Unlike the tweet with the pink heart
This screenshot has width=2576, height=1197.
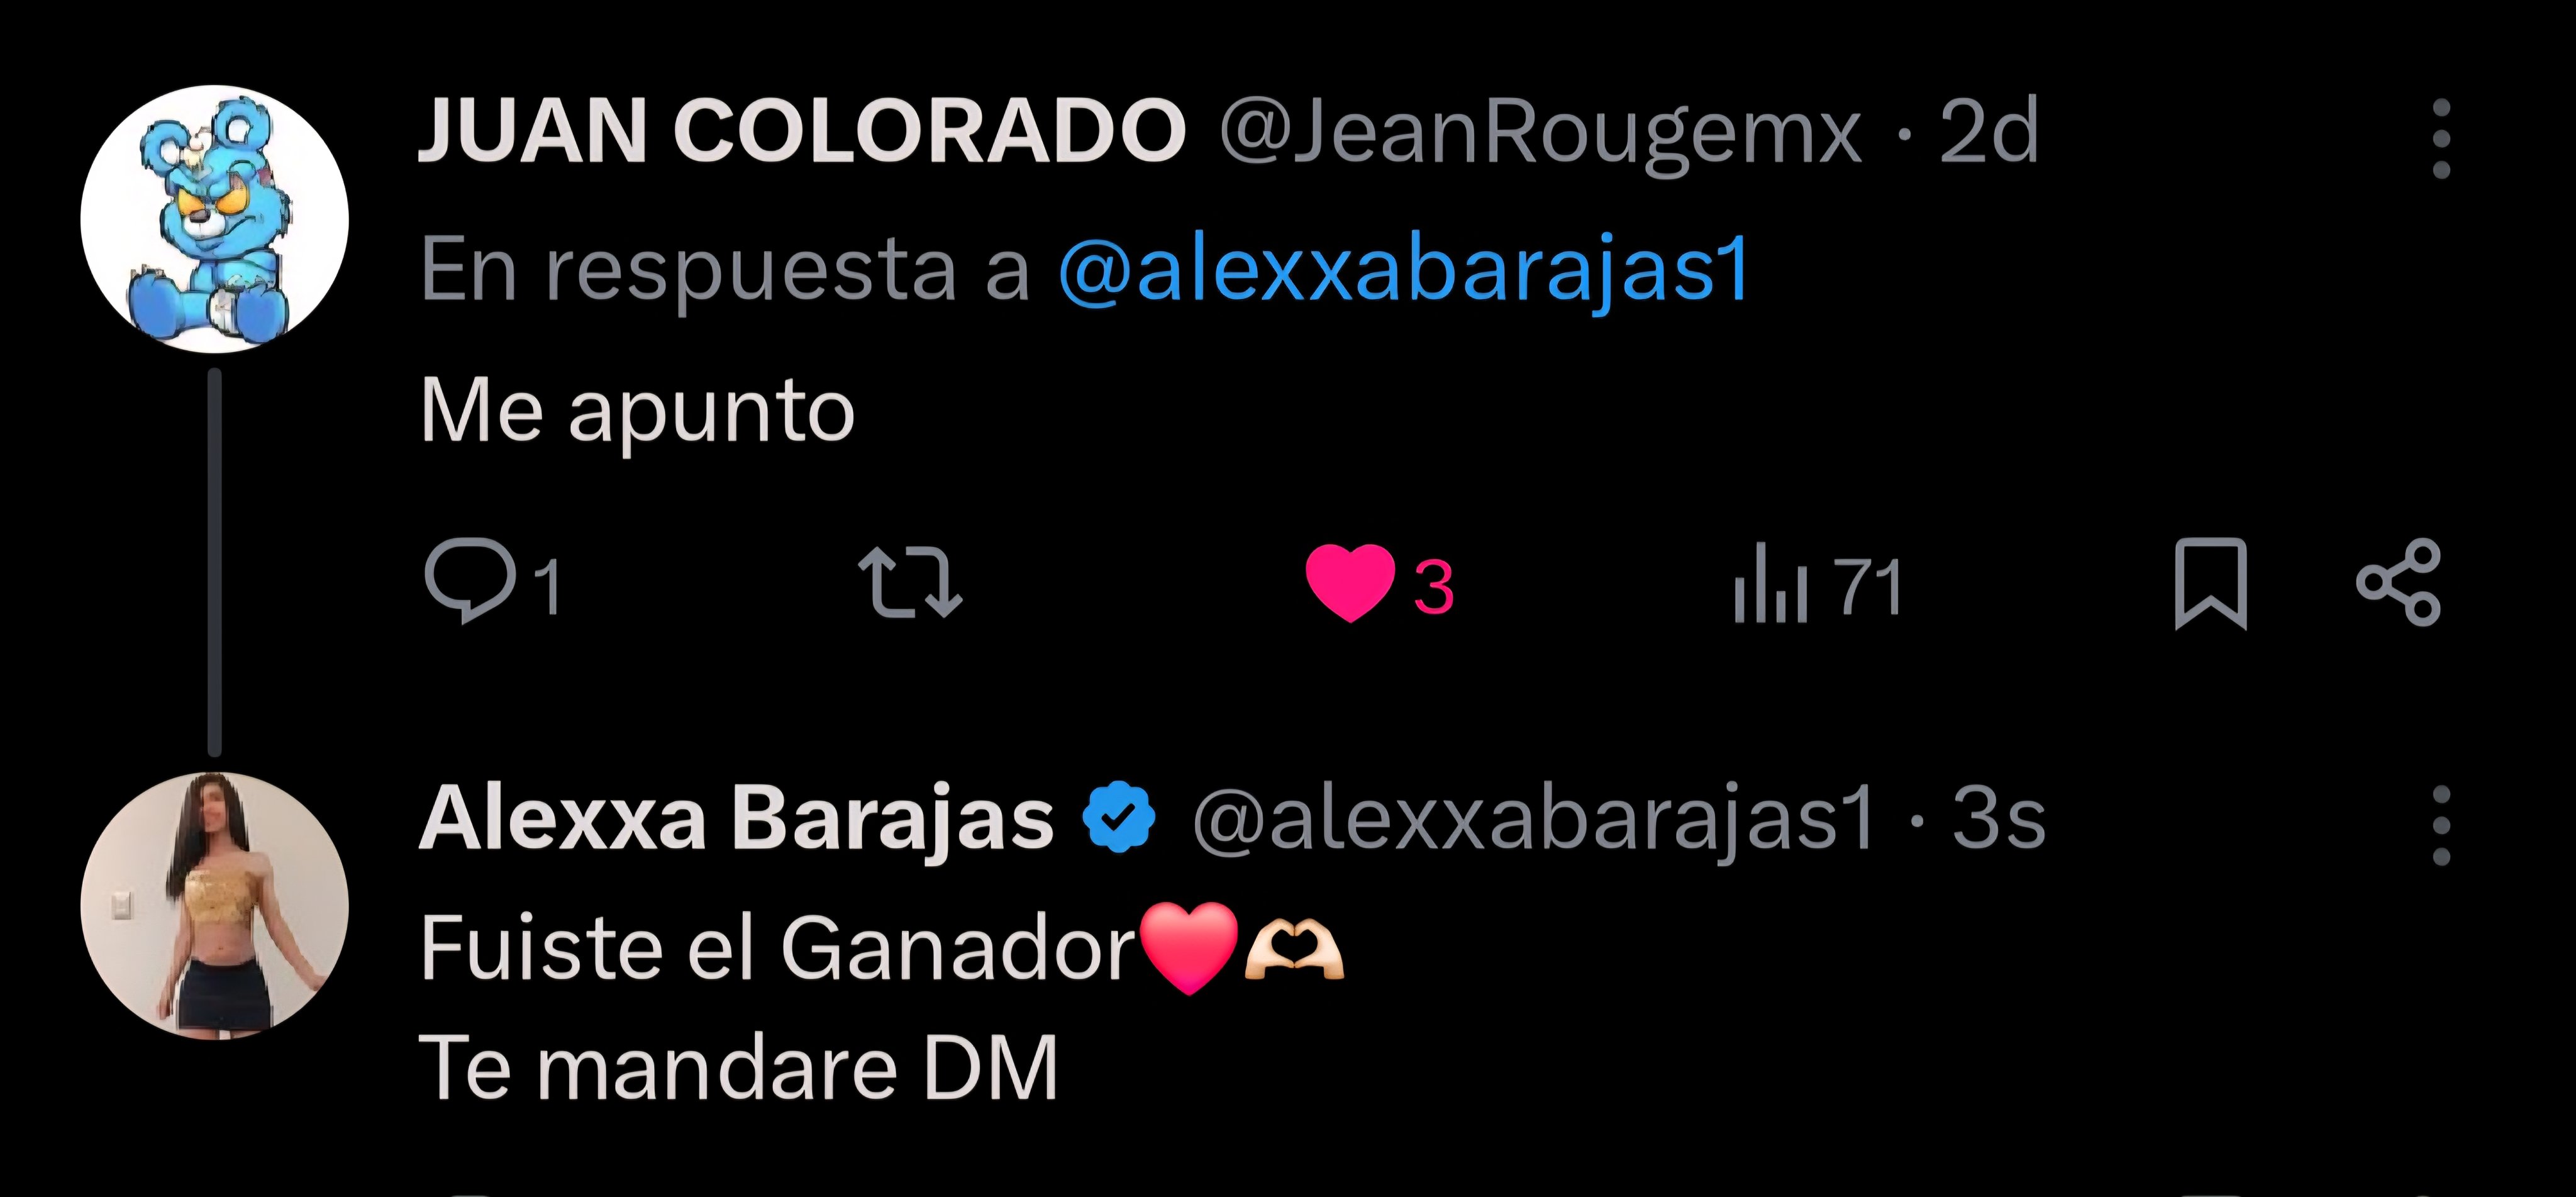point(1379,584)
